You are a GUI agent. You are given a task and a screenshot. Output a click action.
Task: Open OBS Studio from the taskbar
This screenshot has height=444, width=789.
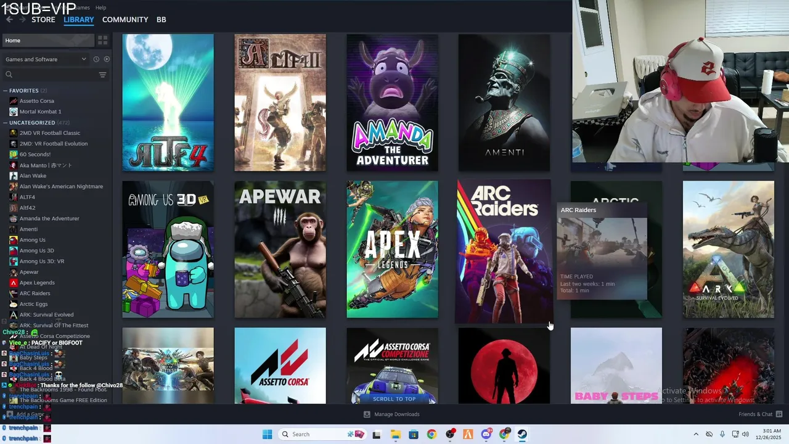coord(450,434)
